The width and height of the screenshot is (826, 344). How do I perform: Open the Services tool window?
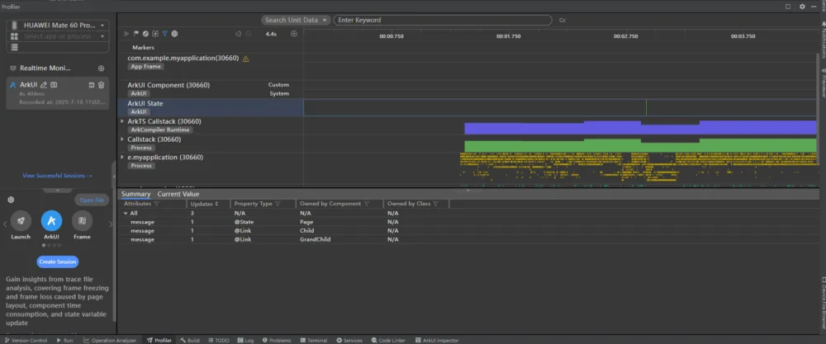(349, 341)
